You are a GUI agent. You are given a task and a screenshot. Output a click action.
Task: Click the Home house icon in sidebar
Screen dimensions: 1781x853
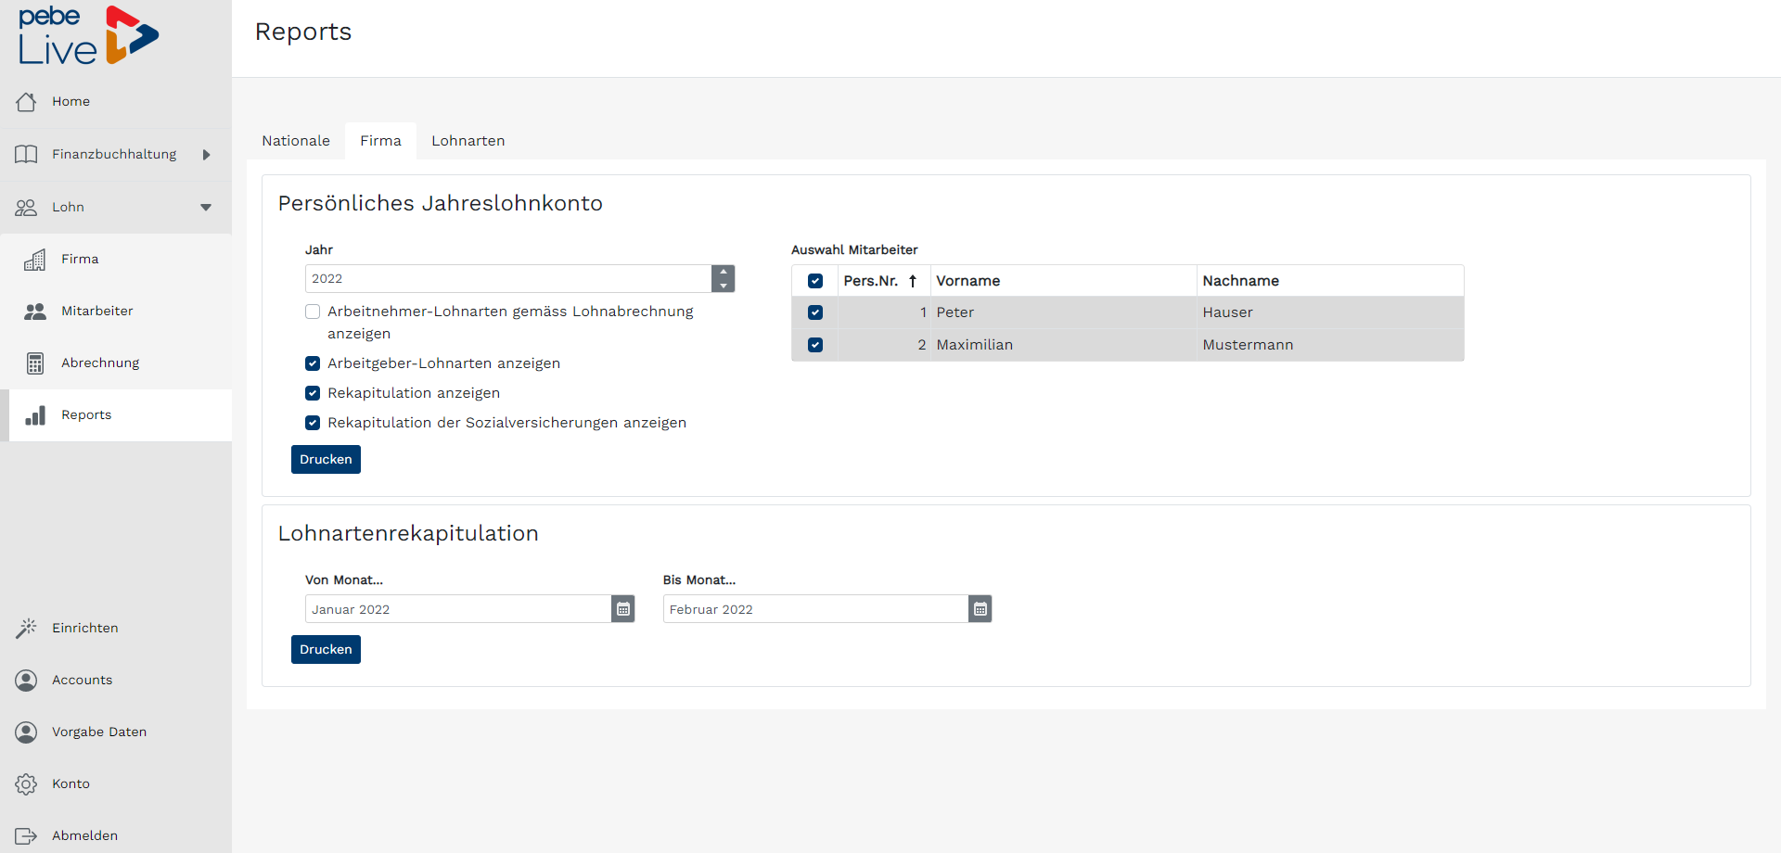(x=26, y=102)
